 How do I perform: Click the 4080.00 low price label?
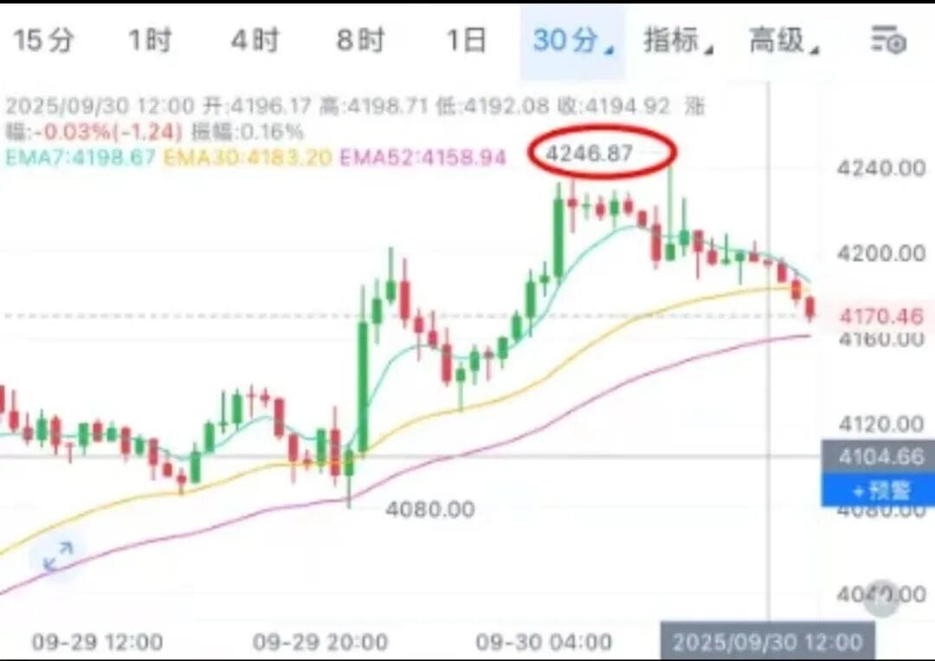[x=430, y=509]
